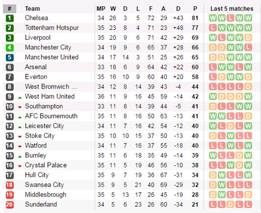Open the Liverpool team link
The height and width of the screenshot is (213, 261).
click(37, 38)
